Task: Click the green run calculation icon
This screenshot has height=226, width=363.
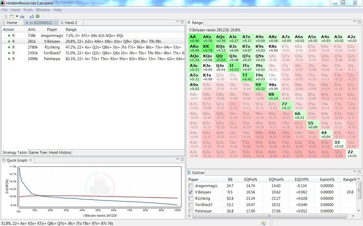Action: pyautogui.click(x=37, y=16)
